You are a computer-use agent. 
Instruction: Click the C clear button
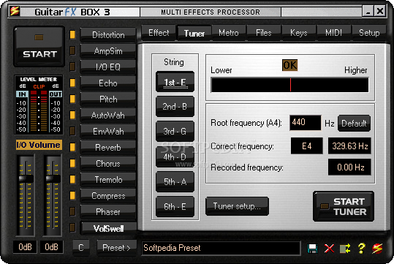80,248
